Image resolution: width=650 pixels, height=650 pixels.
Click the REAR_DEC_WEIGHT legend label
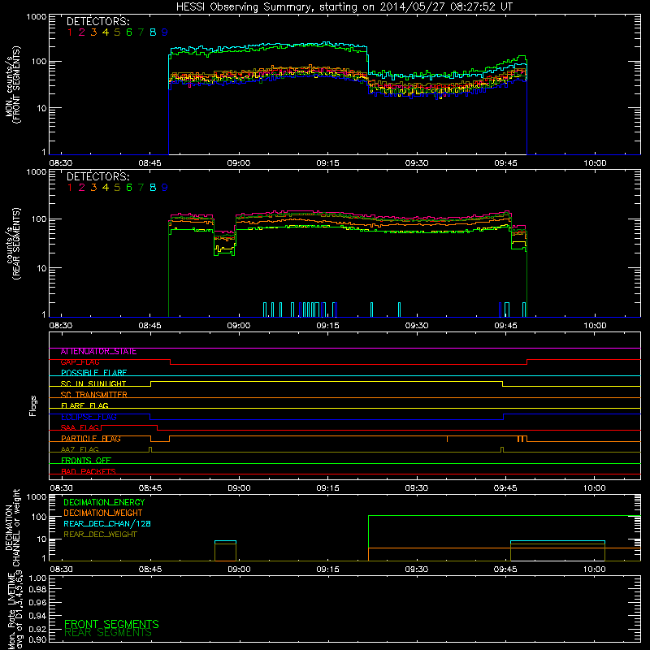[100, 535]
